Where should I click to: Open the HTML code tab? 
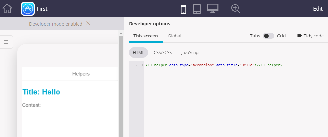(138, 52)
